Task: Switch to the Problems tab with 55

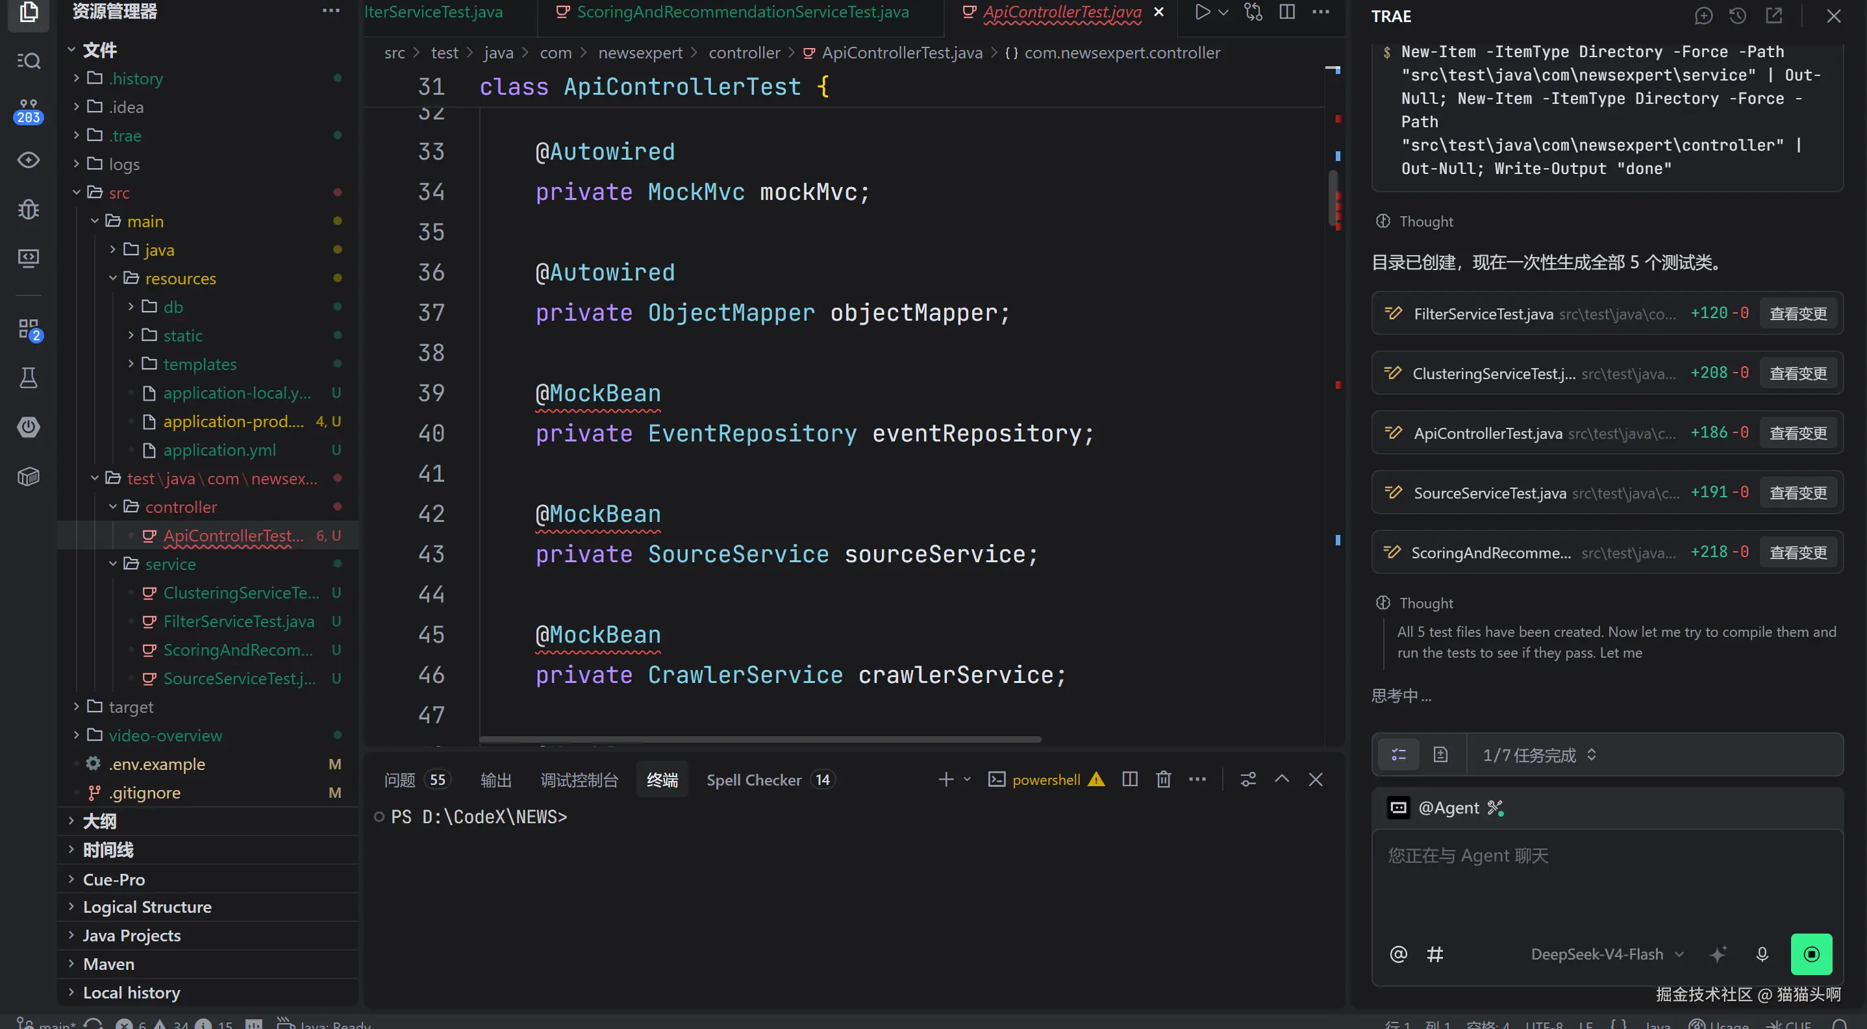Action: 416,780
